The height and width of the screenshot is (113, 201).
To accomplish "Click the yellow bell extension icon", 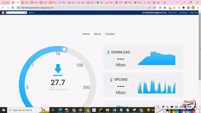I will tap(174, 8).
